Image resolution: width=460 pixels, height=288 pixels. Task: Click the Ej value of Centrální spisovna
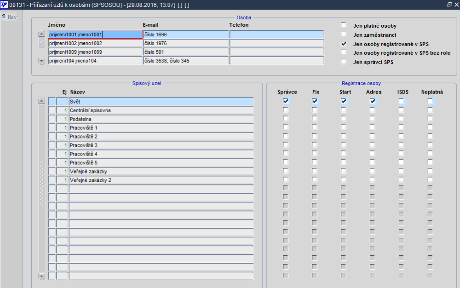(62, 110)
